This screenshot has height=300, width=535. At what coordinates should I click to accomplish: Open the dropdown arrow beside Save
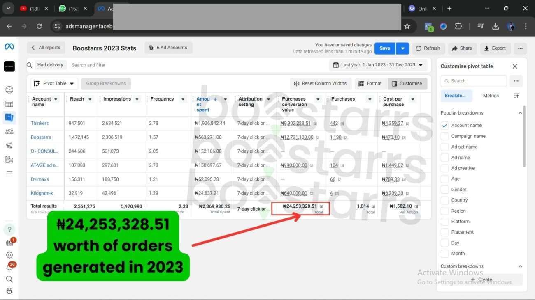(402, 48)
